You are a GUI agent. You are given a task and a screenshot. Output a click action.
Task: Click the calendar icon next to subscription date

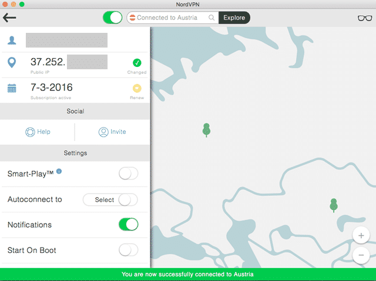point(12,89)
